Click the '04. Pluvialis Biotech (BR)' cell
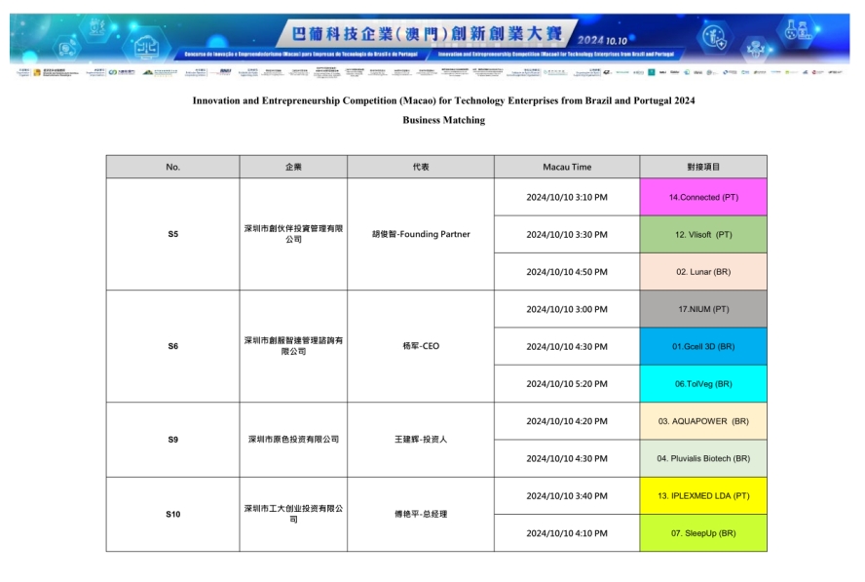Viewport: 865px width, 582px height. 703,458
